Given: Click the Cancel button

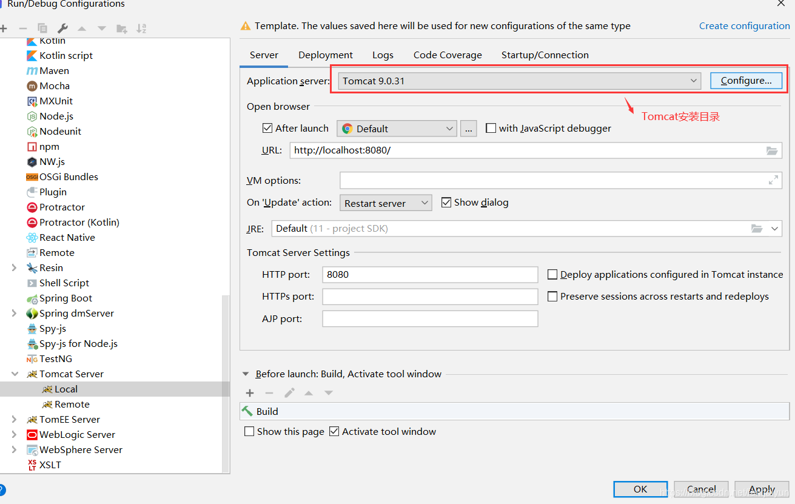Looking at the screenshot, I should coord(702,489).
